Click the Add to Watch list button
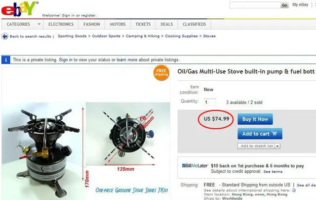The image size is (316, 200). tap(256, 146)
